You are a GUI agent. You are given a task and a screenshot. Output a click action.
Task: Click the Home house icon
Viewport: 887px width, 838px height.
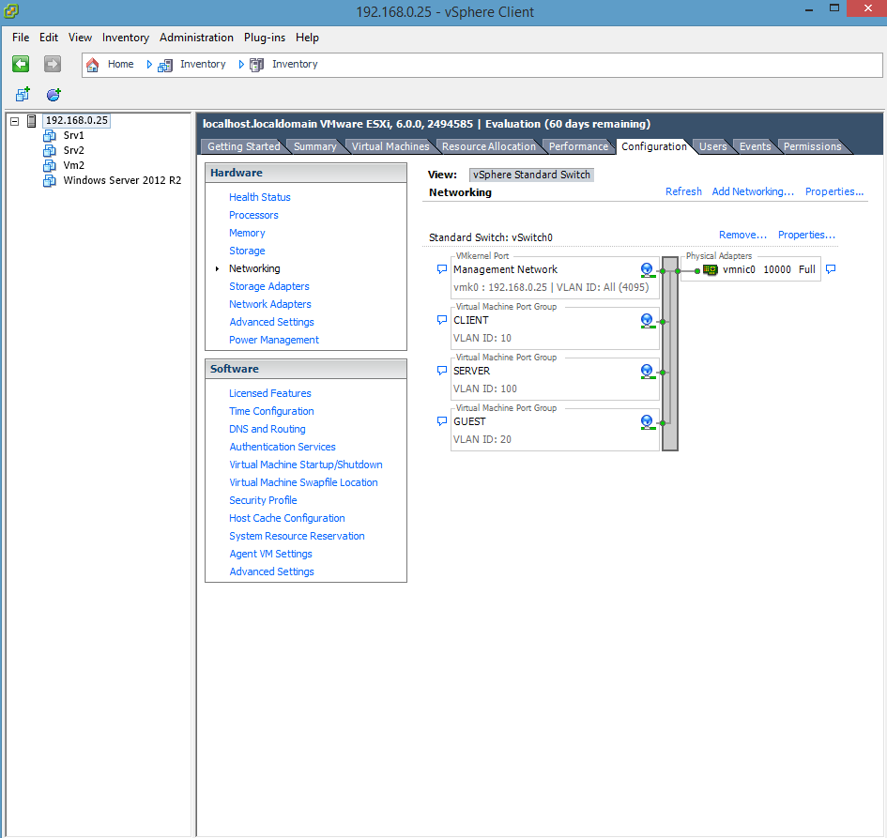click(x=93, y=65)
